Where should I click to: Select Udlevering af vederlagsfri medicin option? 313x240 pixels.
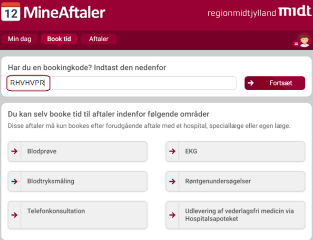pos(241,215)
